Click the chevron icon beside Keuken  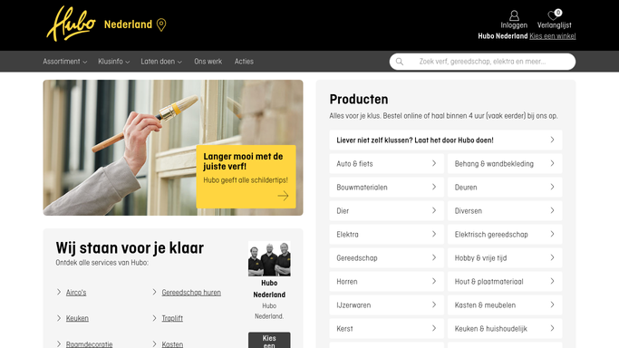[59, 318]
